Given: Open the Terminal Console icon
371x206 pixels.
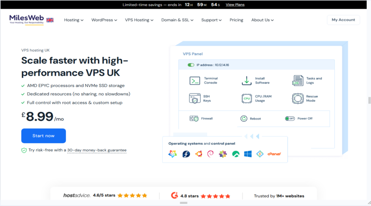Looking at the screenshot, I should 195,81.
